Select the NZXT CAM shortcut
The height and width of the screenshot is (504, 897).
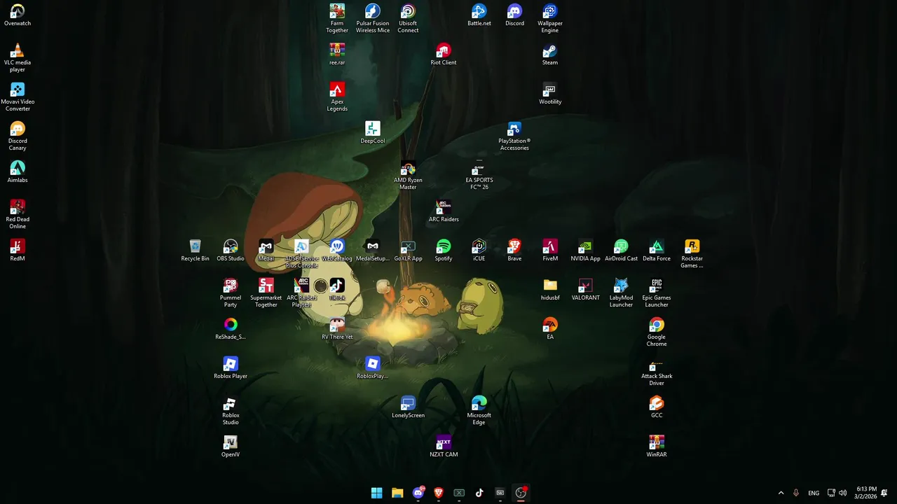(444, 446)
